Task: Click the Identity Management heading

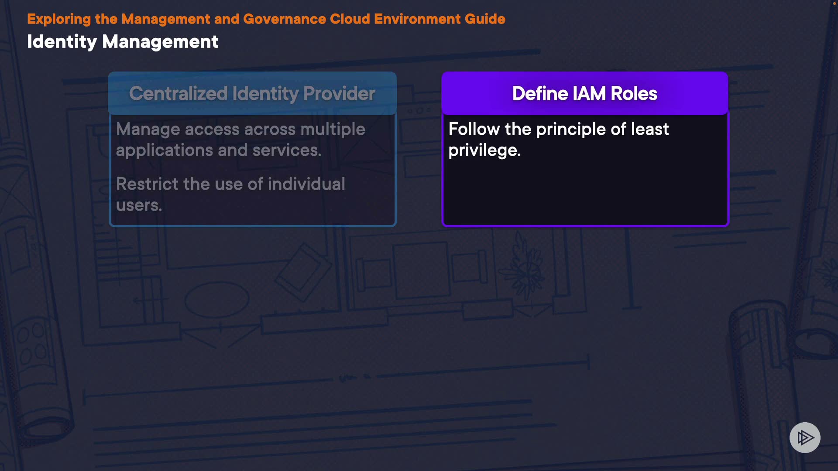Action: coord(123,42)
